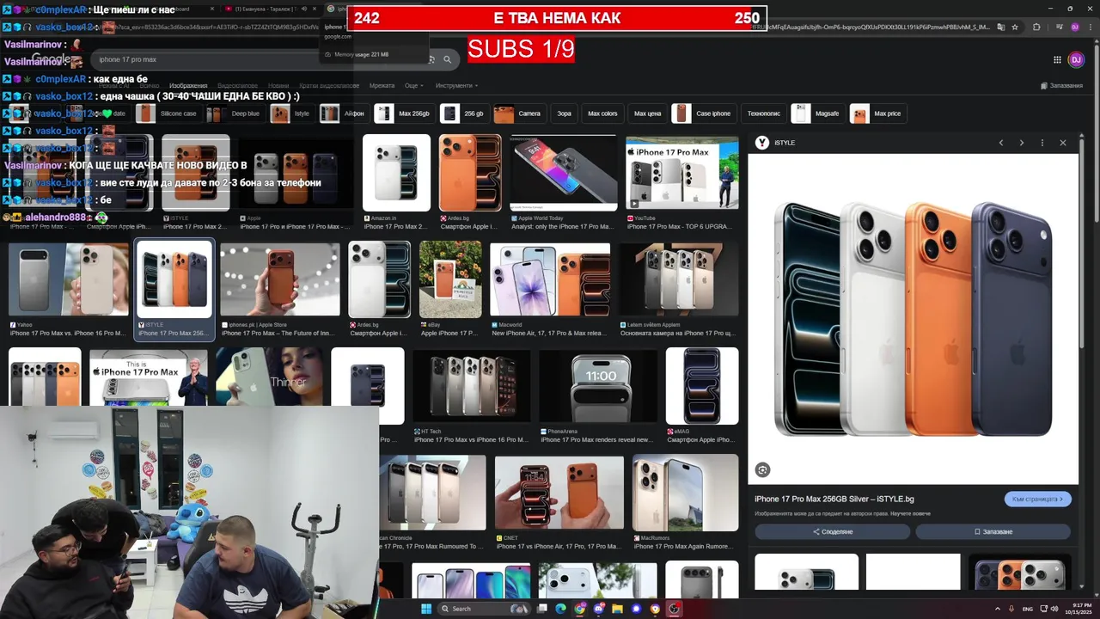Select the '256 gb' filter chip
Screen dimensions: 1100x619
(x=463, y=113)
